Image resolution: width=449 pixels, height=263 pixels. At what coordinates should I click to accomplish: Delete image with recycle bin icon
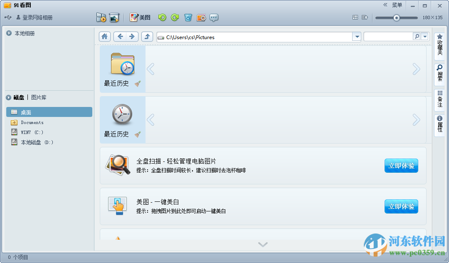pos(188,17)
